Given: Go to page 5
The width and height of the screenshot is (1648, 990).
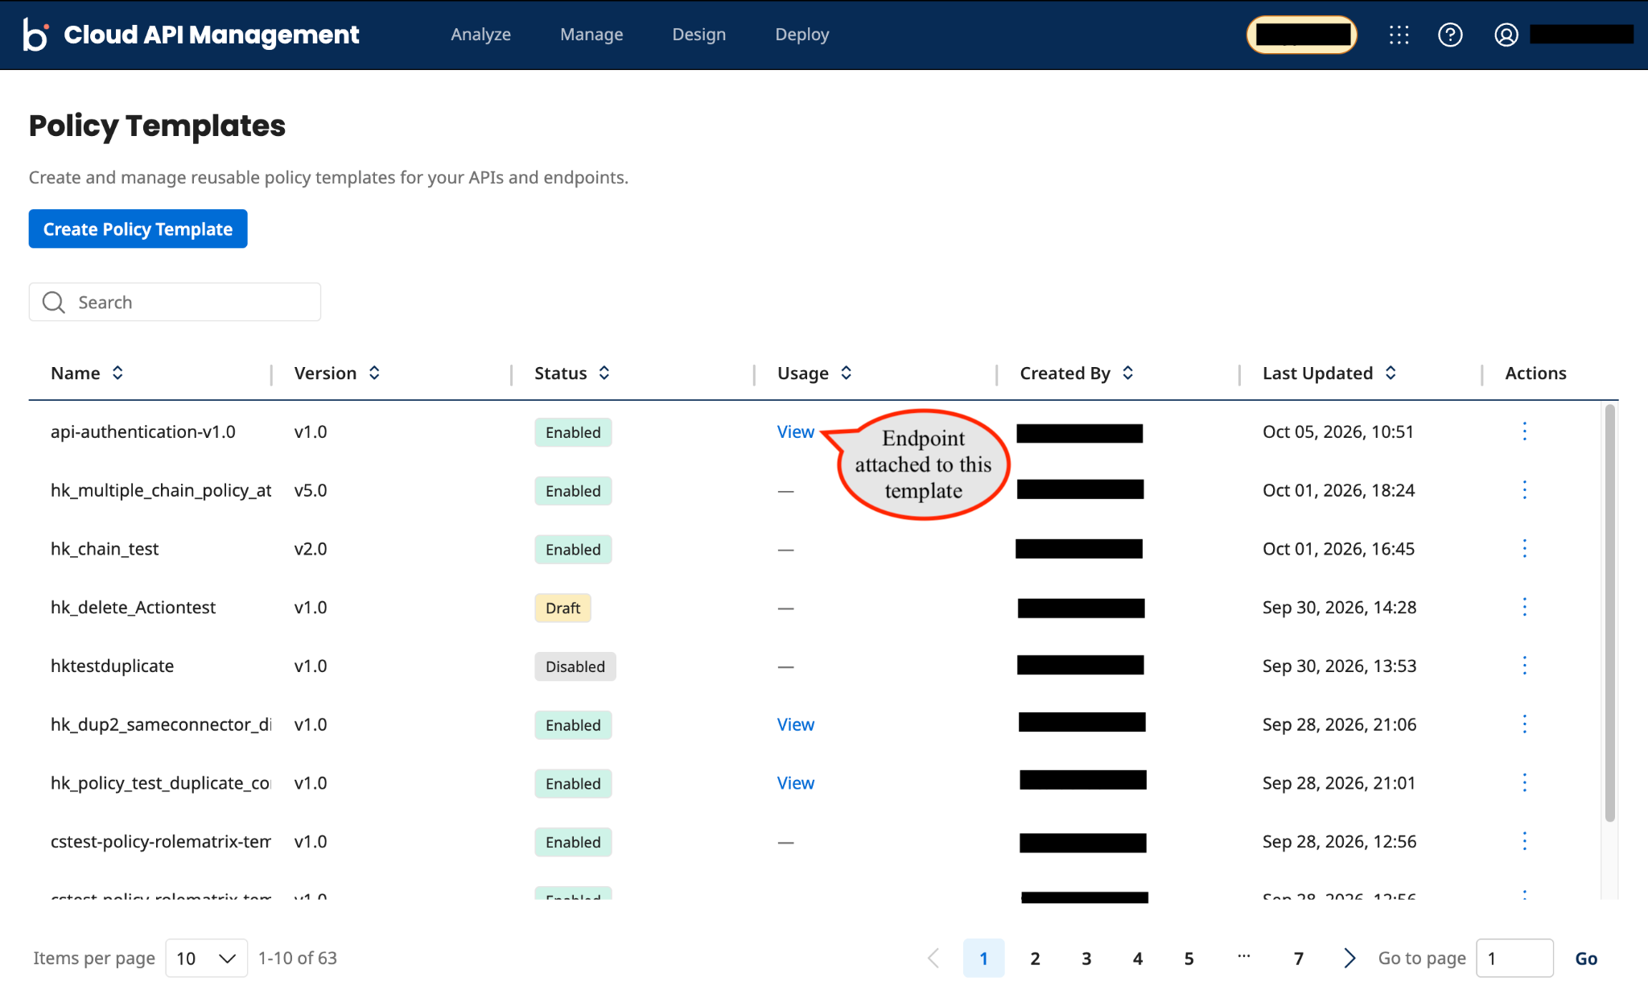Looking at the screenshot, I should tap(1189, 958).
